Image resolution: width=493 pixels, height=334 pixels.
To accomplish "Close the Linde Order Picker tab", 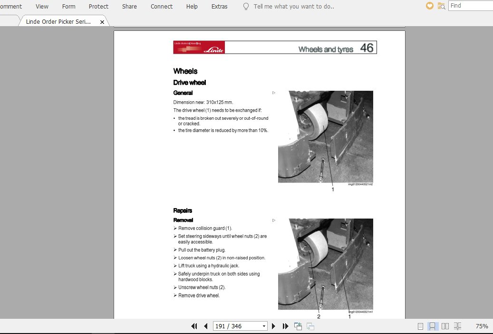I will (102, 22).
